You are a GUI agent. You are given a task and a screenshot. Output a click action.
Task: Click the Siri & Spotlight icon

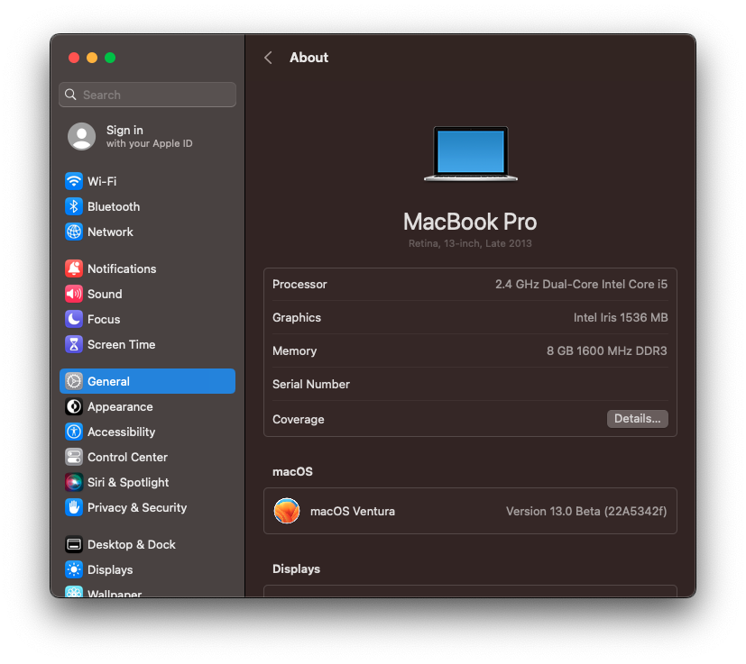pyautogui.click(x=74, y=482)
